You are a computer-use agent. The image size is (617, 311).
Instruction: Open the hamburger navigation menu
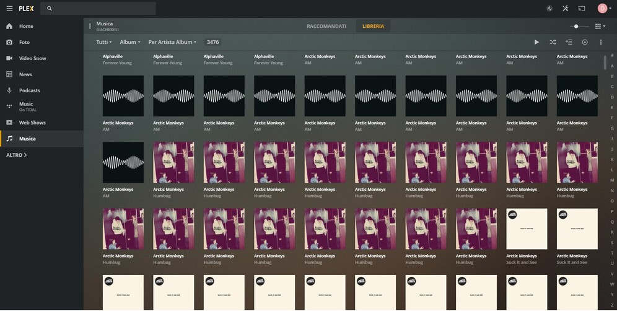click(x=9, y=8)
